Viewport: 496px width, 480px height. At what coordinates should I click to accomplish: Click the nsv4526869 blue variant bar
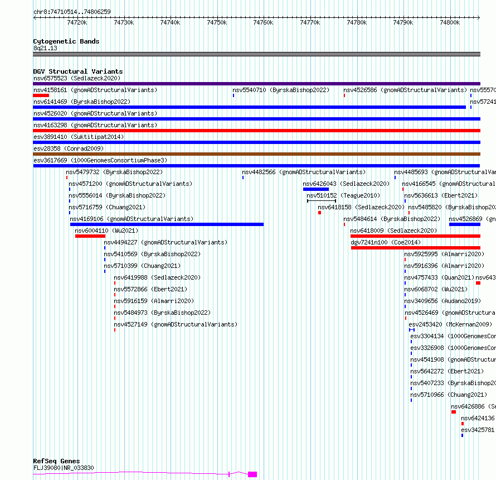point(465,224)
